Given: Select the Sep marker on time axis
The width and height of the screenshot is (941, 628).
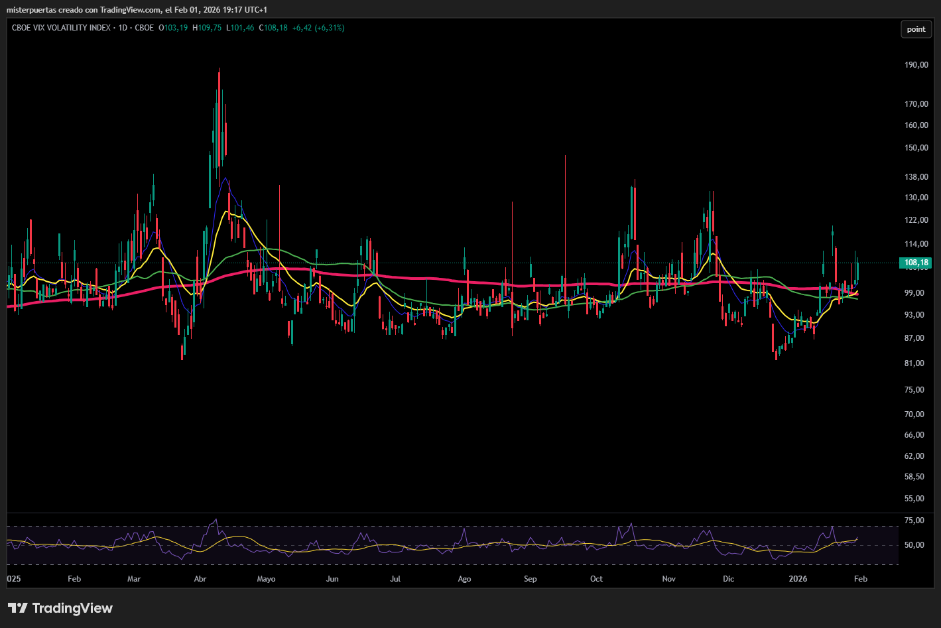Looking at the screenshot, I should click(x=531, y=579).
